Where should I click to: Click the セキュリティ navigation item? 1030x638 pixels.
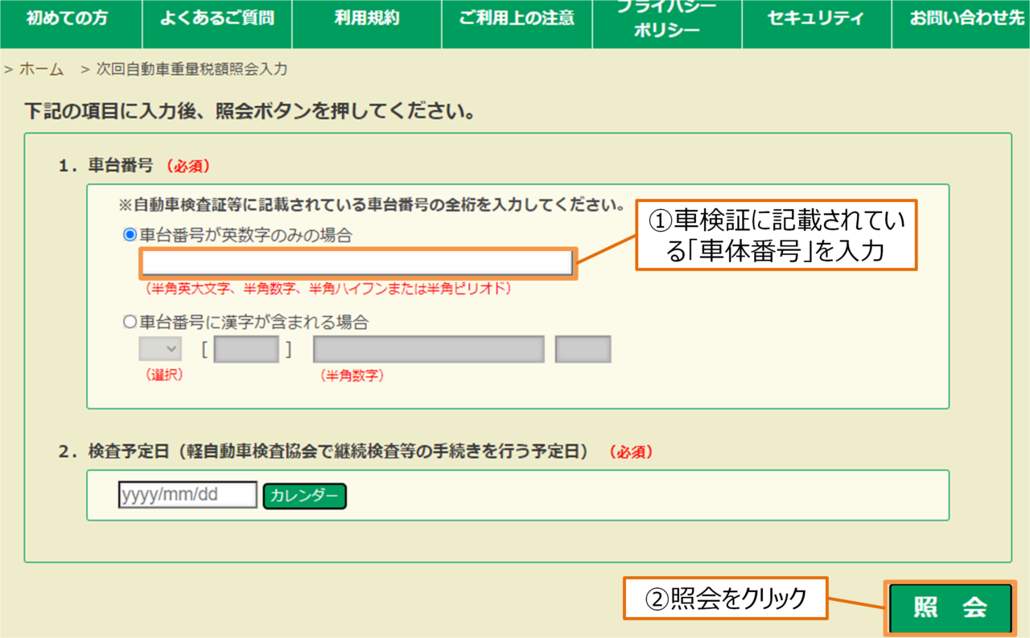pyautogui.click(x=816, y=19)
